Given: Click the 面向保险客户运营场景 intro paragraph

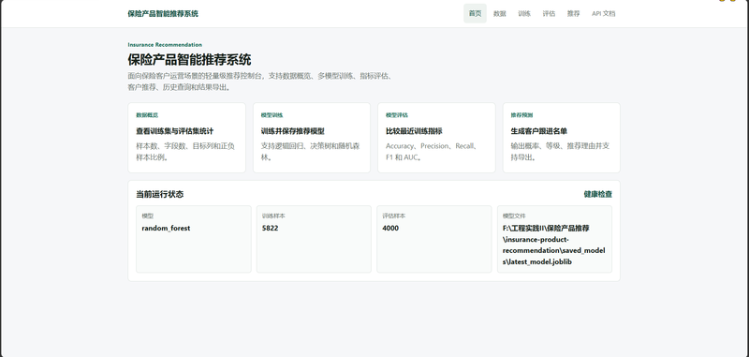Looking at the screenshot, I should pos(260,82).
